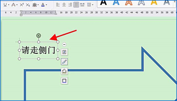Open highlight color dropdown arrow
The height and width of the screenshot is (101, 177).
[38, 5]
